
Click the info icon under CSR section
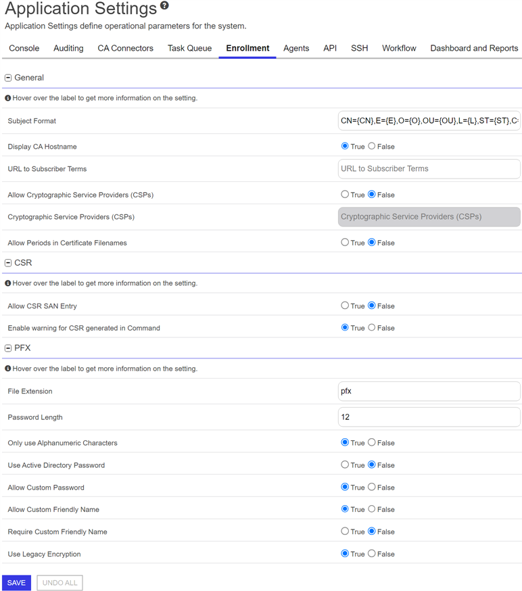[x=7, y=283]
